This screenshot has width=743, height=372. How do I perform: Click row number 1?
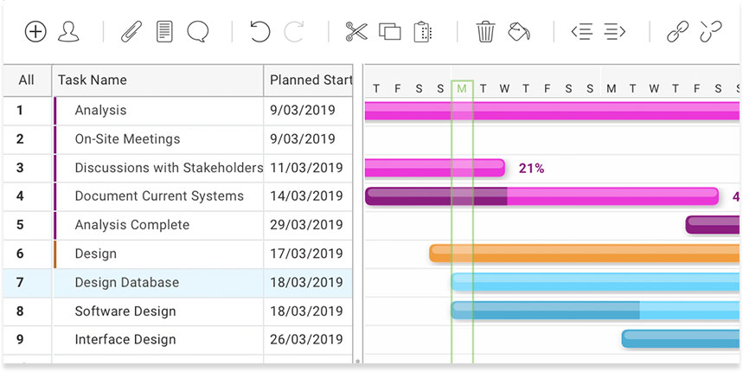click(x=19, y=111)
